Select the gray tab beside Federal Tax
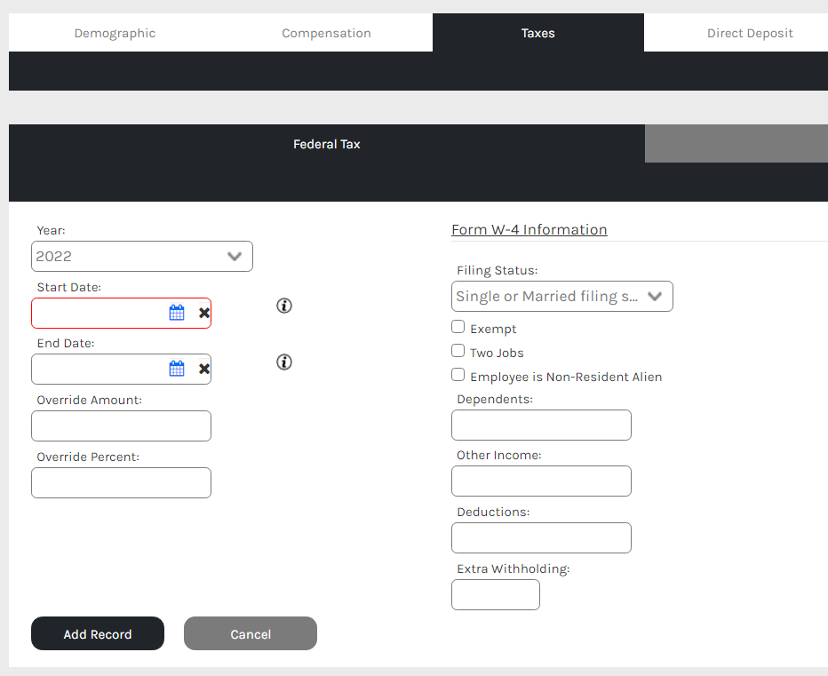Screen dimensions: 828x676 (x=736, y=144)
